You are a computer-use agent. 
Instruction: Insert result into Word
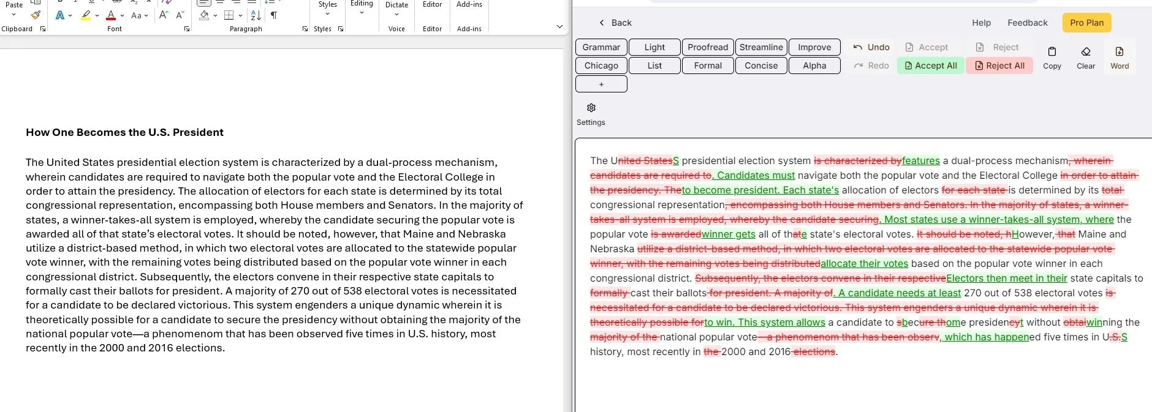1120,58
